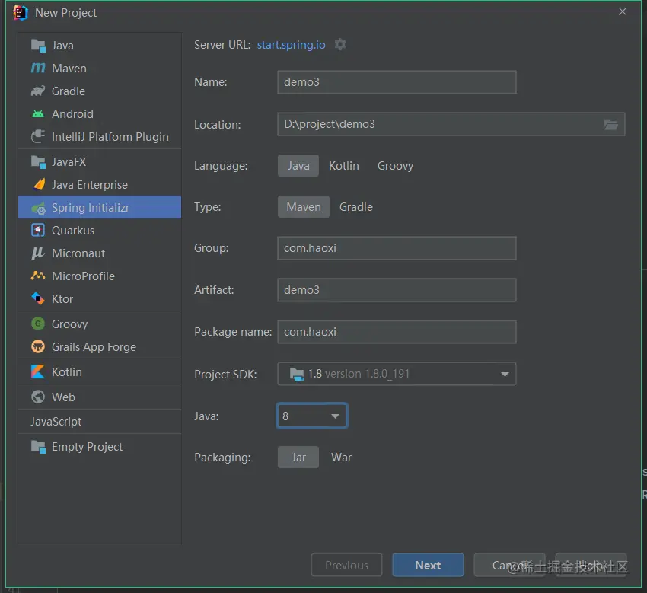Choose Gradle as the project type
647x593 pixels.
coord(355,207)
